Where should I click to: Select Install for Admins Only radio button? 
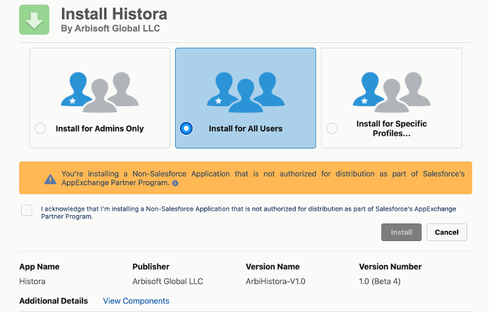point(40,128)
